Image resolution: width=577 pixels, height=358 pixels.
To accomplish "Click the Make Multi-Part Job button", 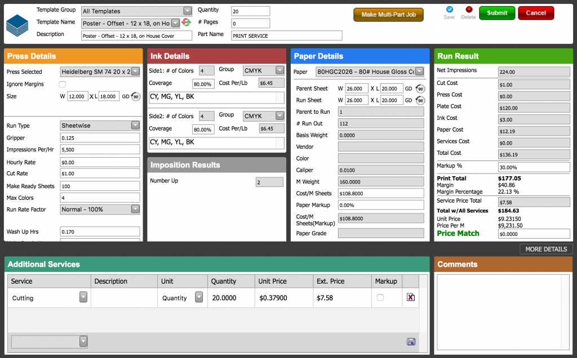I will point(388,15).
